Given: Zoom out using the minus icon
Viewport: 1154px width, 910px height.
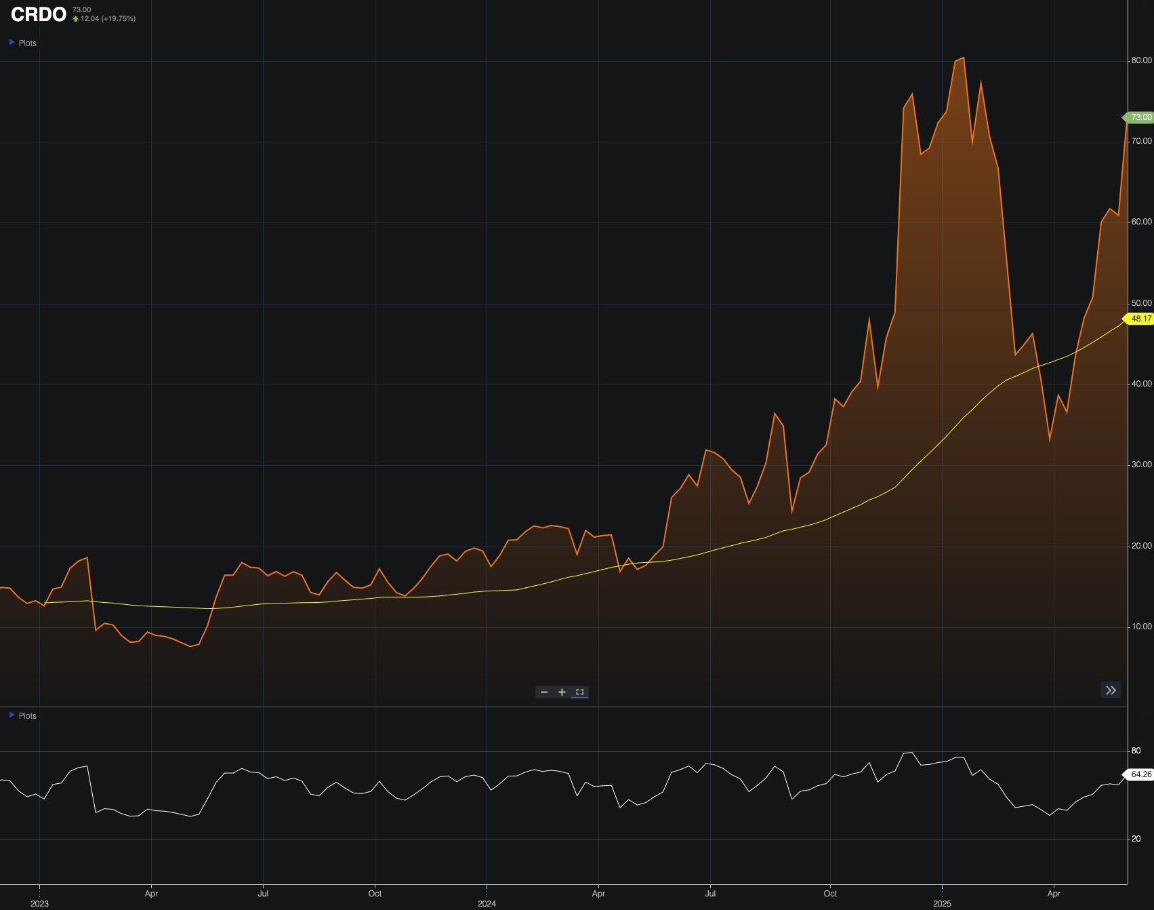Looking at the screenshot, I should point(545,692).
